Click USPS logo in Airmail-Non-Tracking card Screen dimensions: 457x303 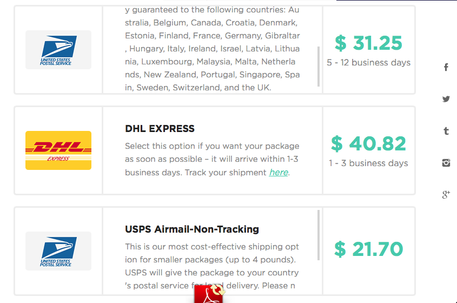coord(58,251)
